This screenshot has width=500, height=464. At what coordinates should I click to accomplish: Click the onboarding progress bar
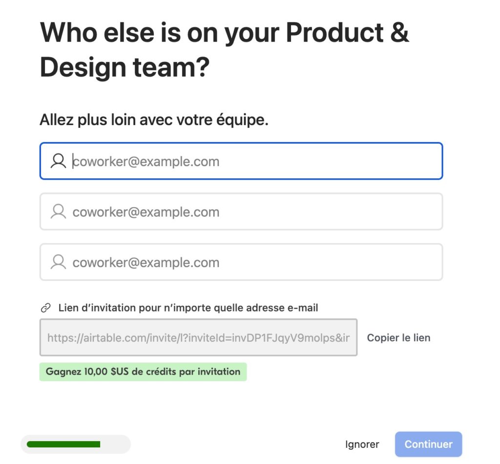(76, 444)
